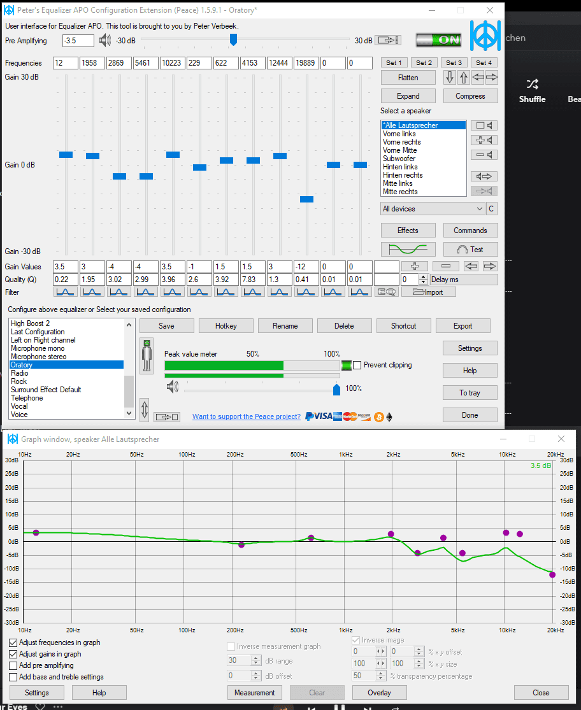Click the green peak indicator light
The width and height of the screenshot is (581, 710).
click(x=347, y=365)
